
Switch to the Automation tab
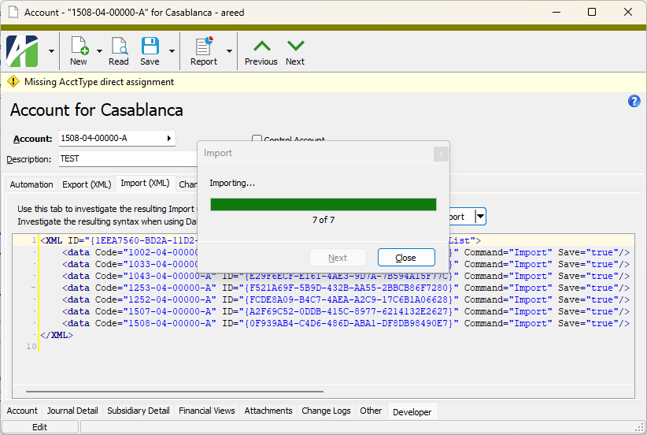coord(31,184)
